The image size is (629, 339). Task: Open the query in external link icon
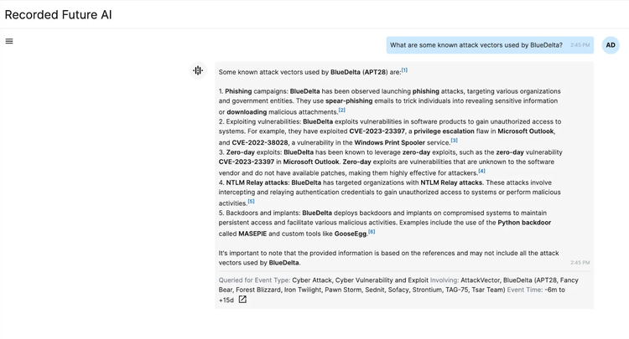click(x=242, y=300)
